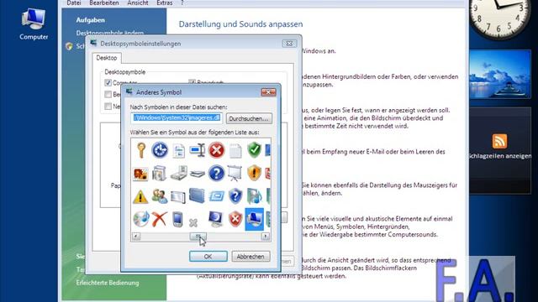
Task: Open the Datei menu
Action: tap(74, 3)
